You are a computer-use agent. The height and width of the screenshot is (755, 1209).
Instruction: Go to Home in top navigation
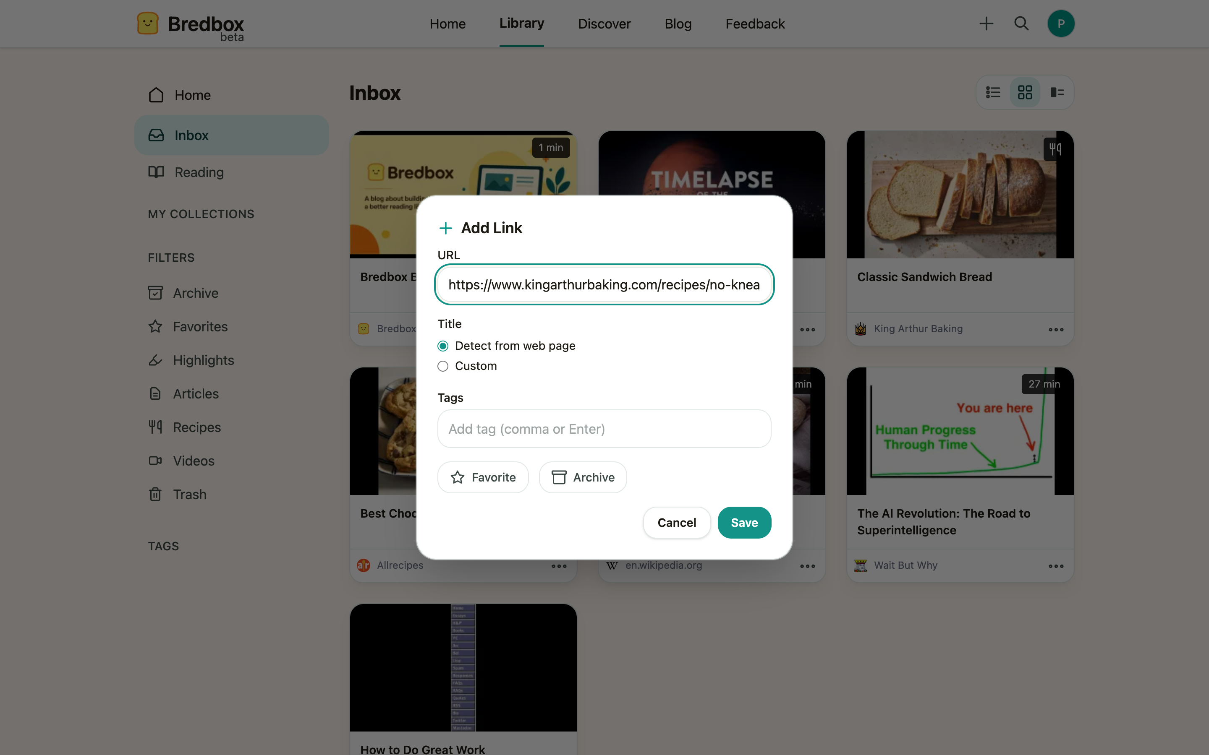pyautogui.click(x=447, y=23)
